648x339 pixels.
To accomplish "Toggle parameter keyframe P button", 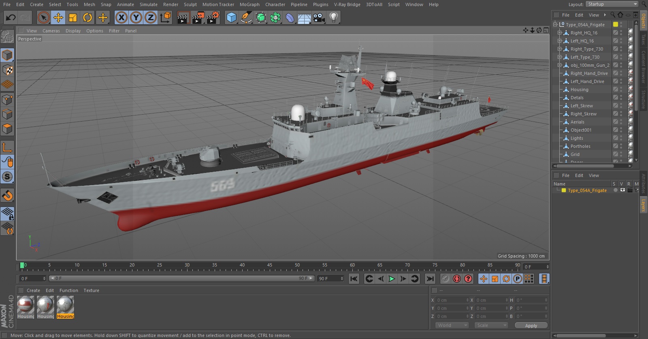I will [518, 279].
